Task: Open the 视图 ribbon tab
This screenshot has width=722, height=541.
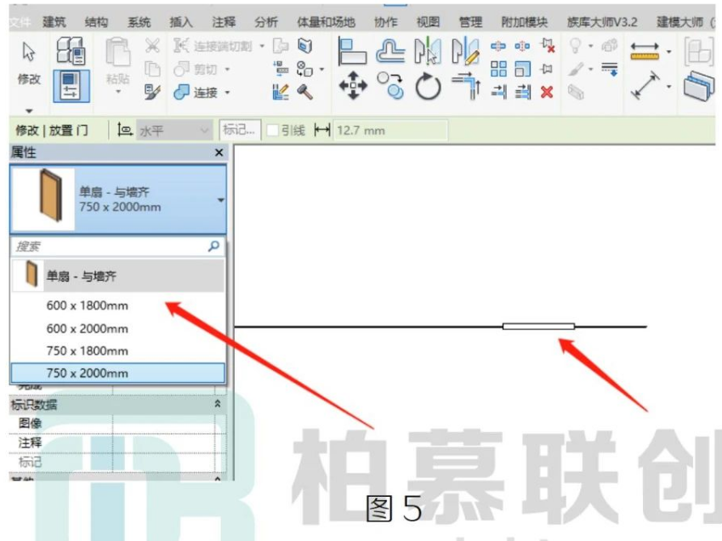Action: pyautogui.click(x=428, y=21)
